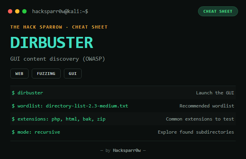Click the hacksparr0w@kali:~$ prompt text
The image size is (246, 159).
(60, 11)
